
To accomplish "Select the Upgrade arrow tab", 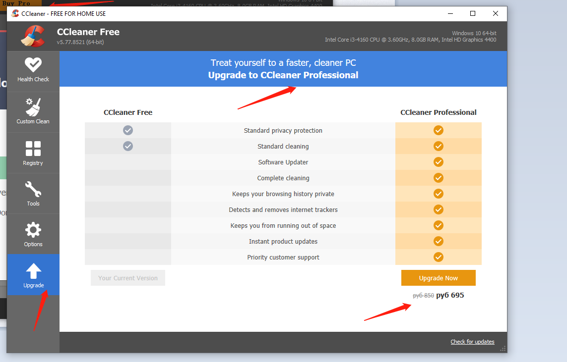I will 33,275.
